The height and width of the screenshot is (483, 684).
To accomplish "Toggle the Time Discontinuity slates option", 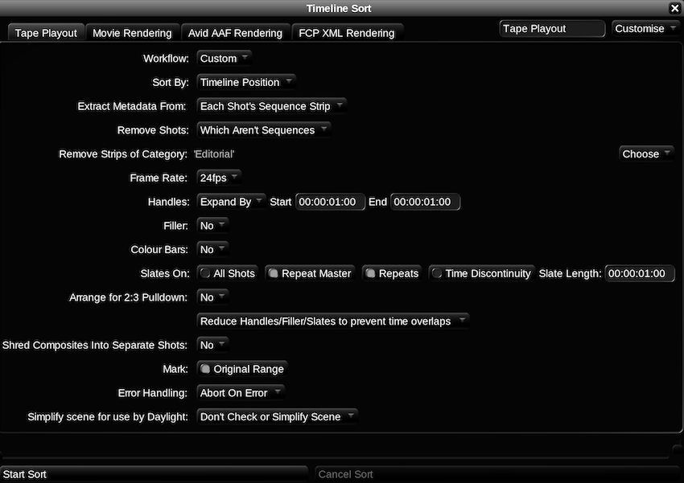I will click(x=481, y=273).
